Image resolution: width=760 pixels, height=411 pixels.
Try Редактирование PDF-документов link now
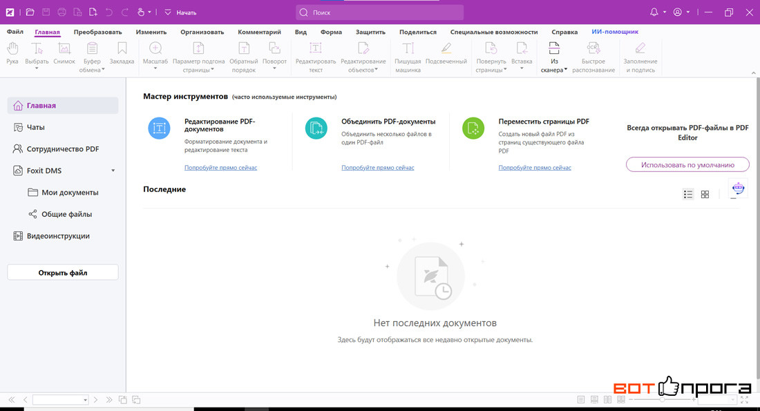click(220, 168)
